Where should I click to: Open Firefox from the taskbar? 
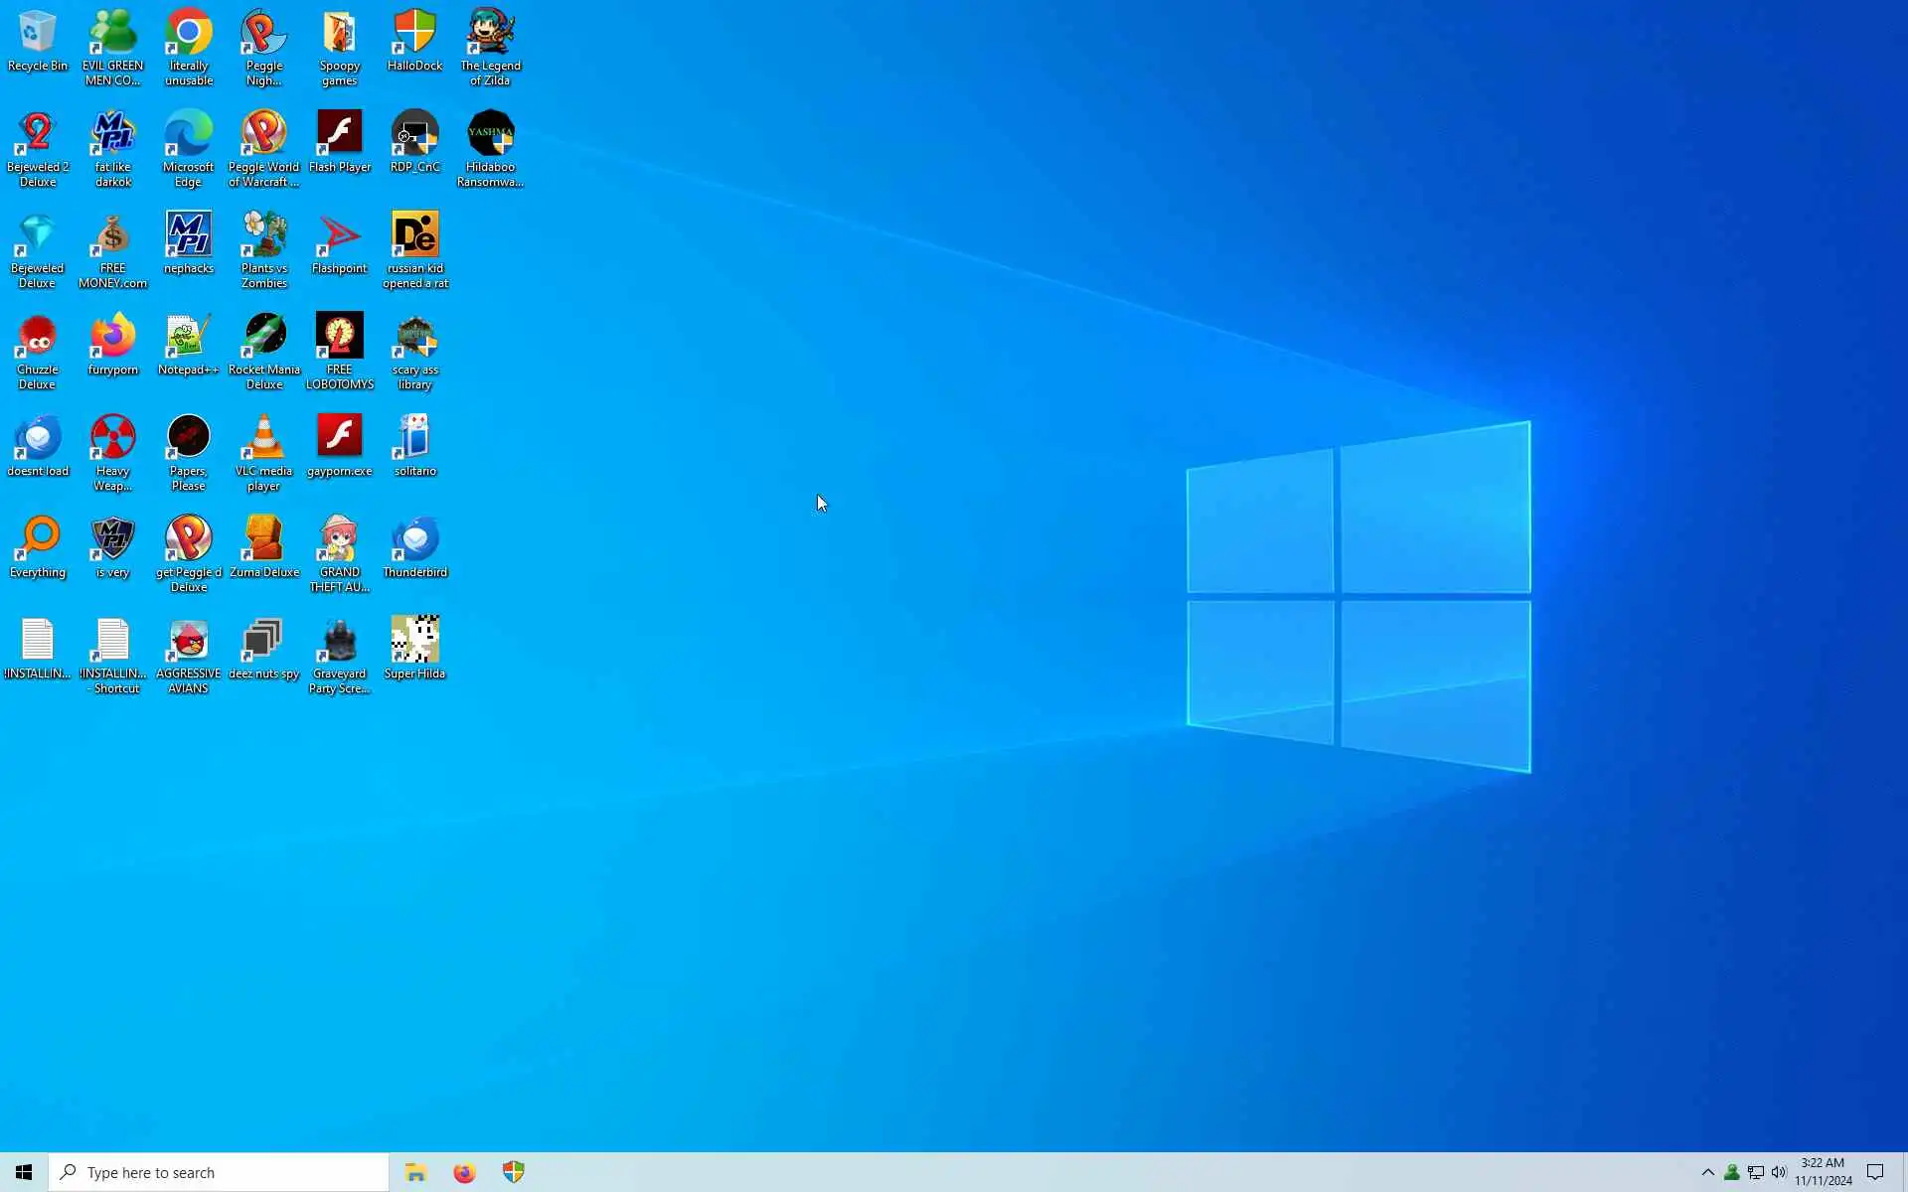coord(464,1172)
